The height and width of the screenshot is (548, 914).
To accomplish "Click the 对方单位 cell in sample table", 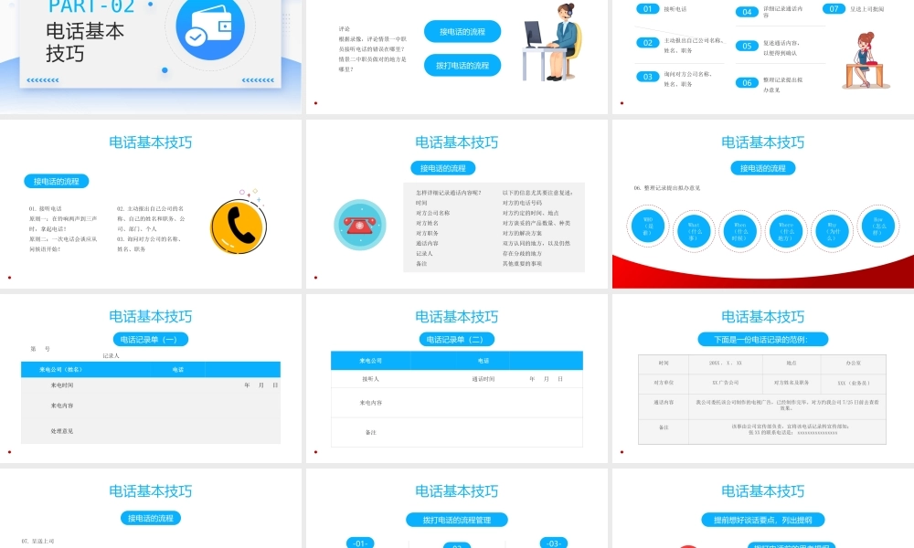I will (x=664, y=383).
